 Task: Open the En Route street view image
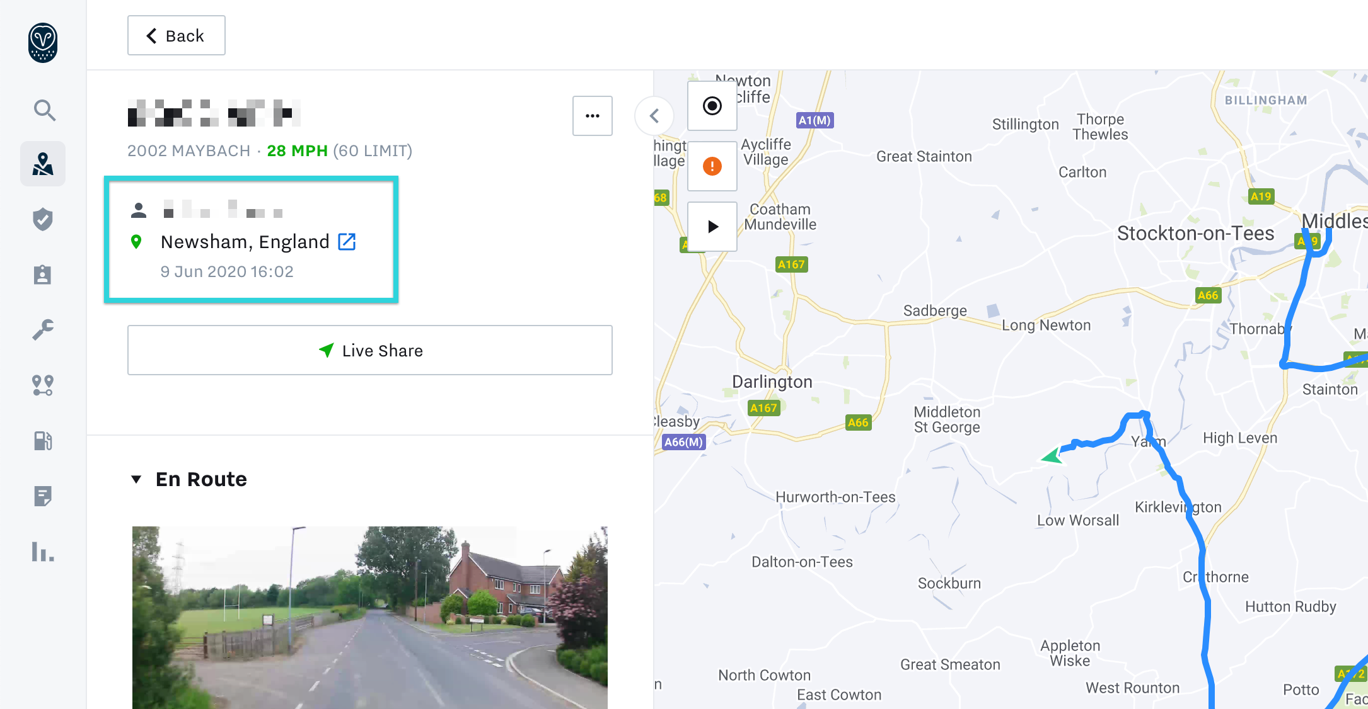tap(370, 617)
